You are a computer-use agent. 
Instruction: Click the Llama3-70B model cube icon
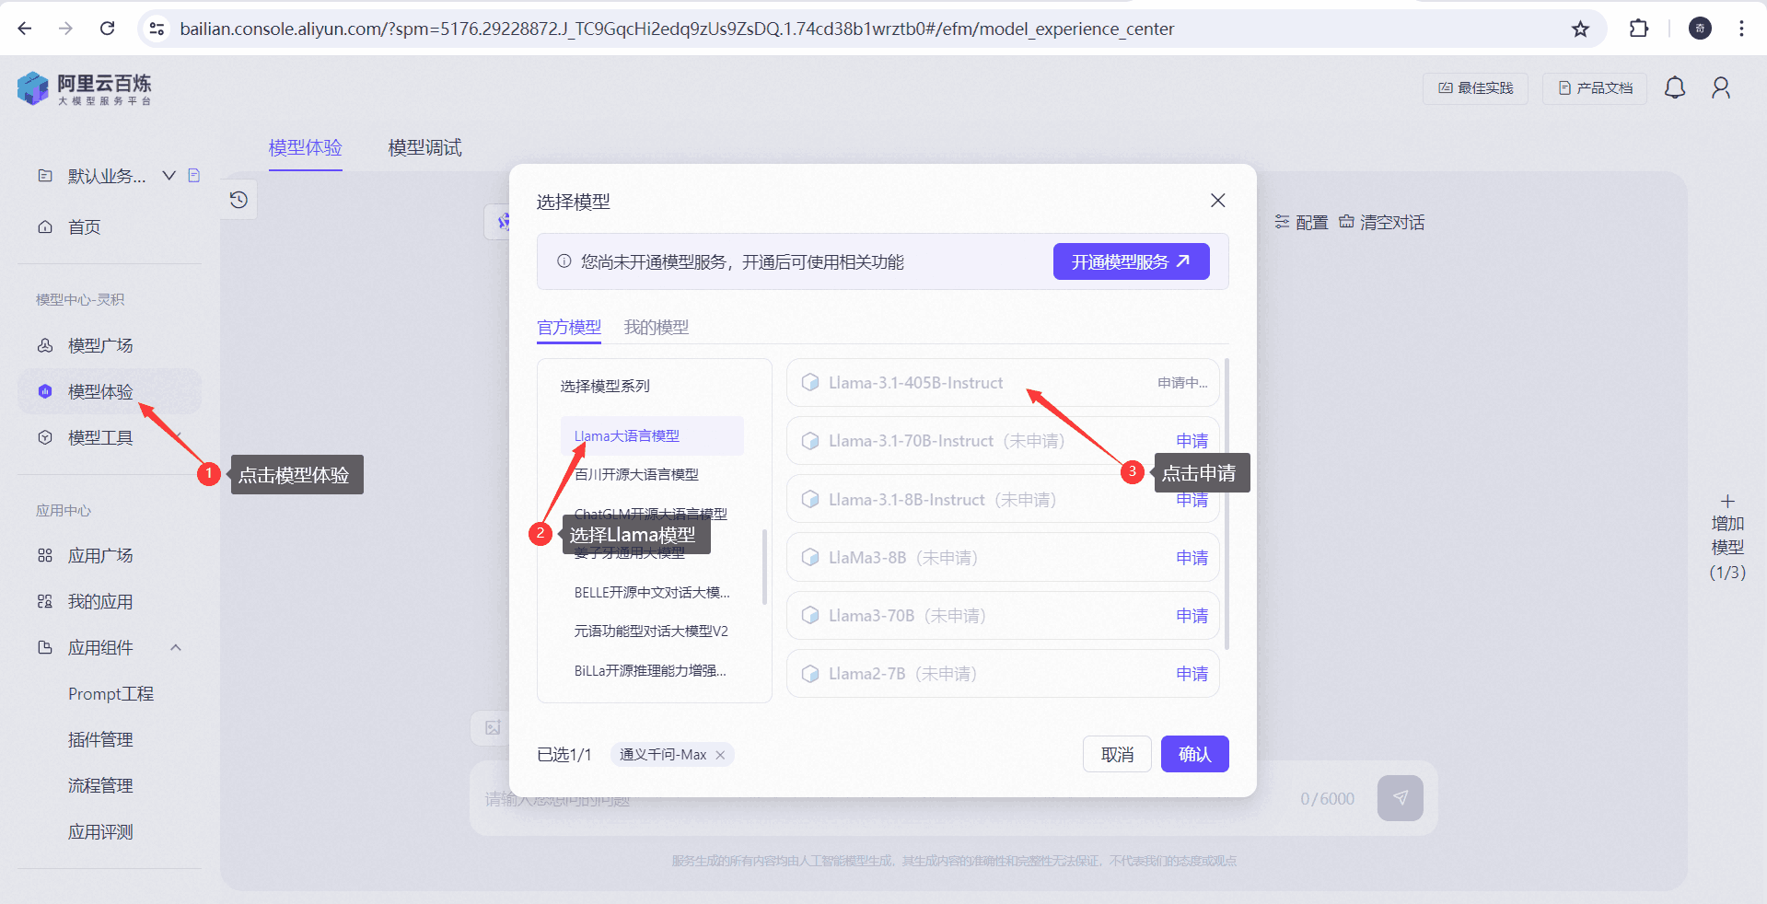810,615
